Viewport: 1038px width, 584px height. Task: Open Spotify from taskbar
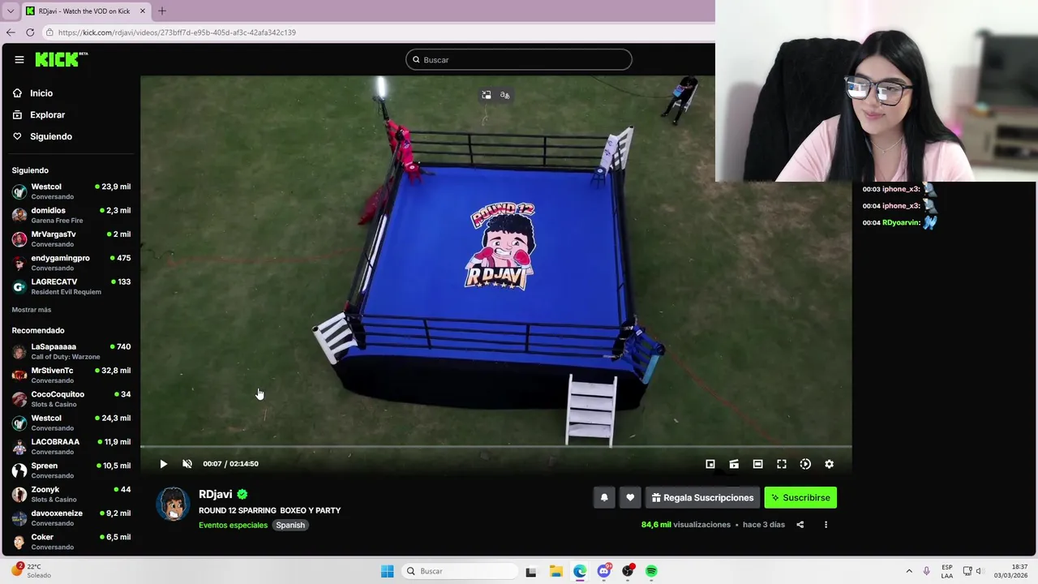pyautogui.click(x=651, y=571)
